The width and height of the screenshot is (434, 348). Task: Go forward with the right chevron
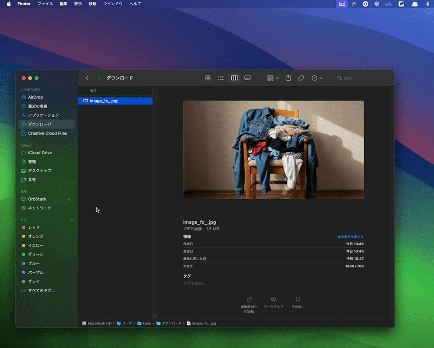[x=98, y=78]
